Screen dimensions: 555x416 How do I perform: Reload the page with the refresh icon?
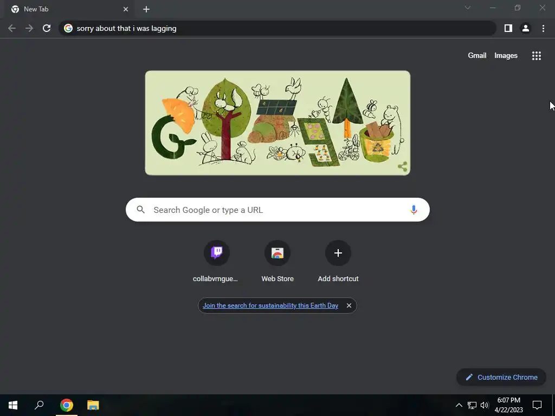[x=47, y=28]
